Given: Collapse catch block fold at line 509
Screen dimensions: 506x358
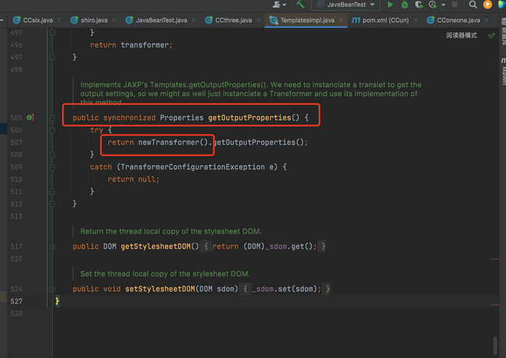Looking at the screenshot, I should pyautogui.click(x=53, y=167).
